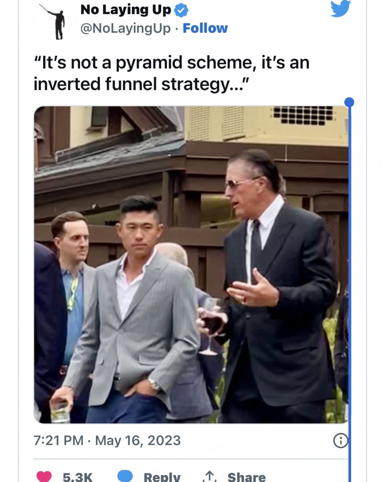Screen dimensions: 385x482
Task: Like the tweet with the heart icon
Action: point(44,477)
